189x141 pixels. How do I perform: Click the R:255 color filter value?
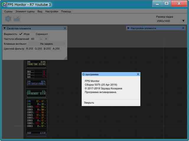tap(30, 49)
